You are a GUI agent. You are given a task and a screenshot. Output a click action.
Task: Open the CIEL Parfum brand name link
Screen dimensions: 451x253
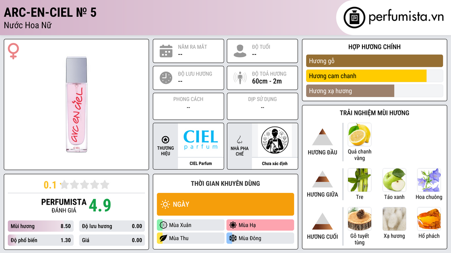[x=201, y=163]
